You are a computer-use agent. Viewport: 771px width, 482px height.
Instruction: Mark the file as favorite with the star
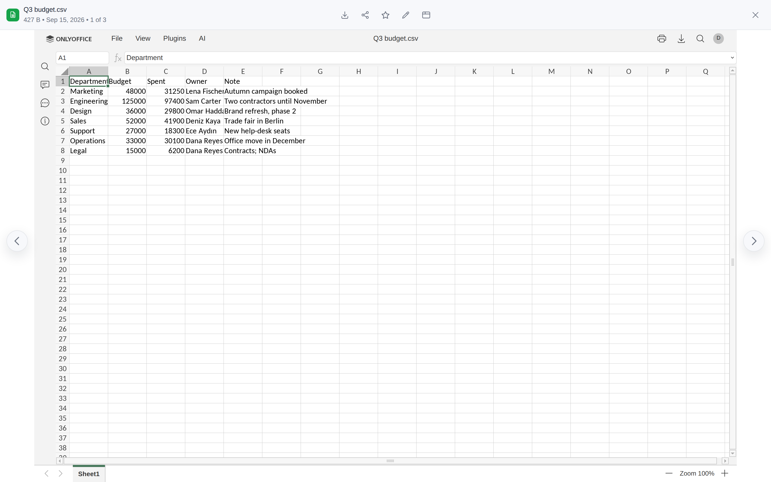(x=385, y=15)
